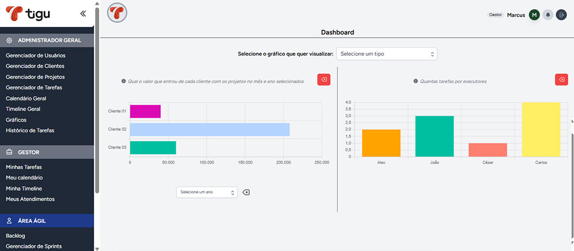Viewport: 574px width, 251px height.
Task: Open Marcus's green avatar profile
Action: 534,15
